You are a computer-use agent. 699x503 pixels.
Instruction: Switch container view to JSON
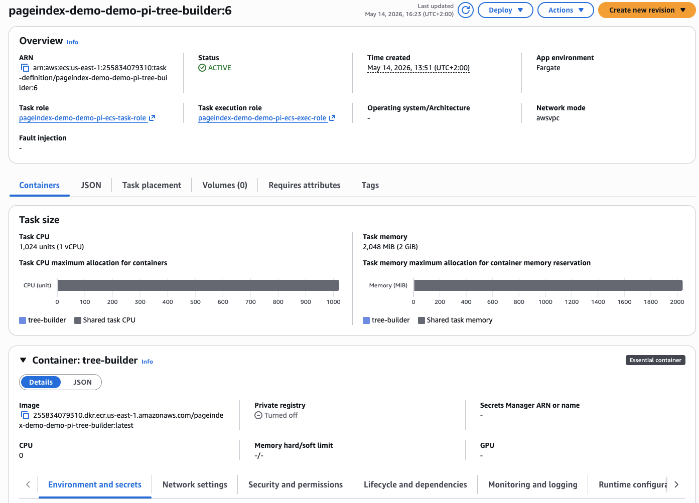pyautogui.click(x=82, y=382)
